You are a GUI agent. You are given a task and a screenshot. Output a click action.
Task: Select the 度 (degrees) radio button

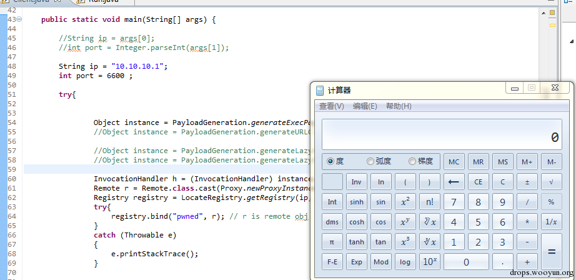[x=330, y=161]
